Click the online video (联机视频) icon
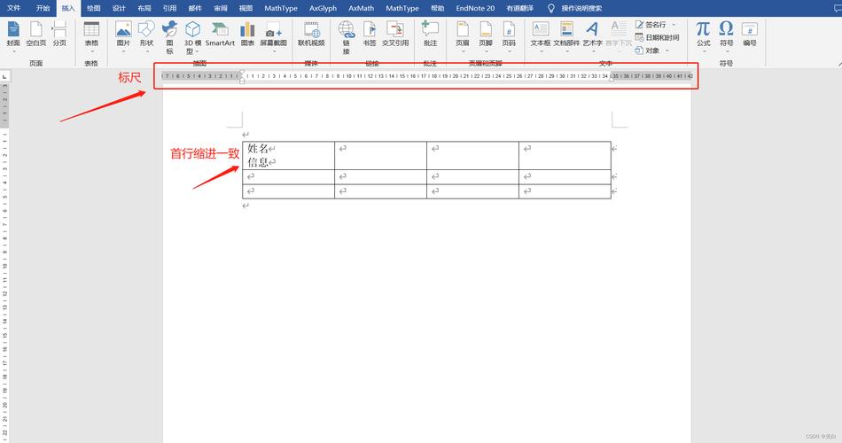This screenshot has width=842, height=443. coord(311,34)
